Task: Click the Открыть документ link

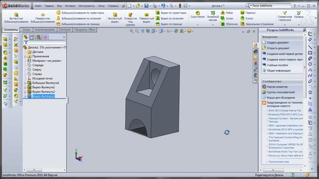Action: [278, 48]
